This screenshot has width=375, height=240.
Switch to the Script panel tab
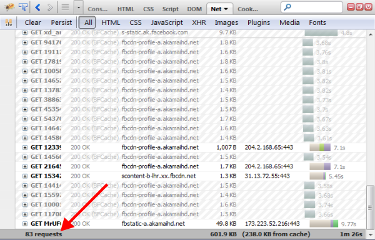(170, 9)
